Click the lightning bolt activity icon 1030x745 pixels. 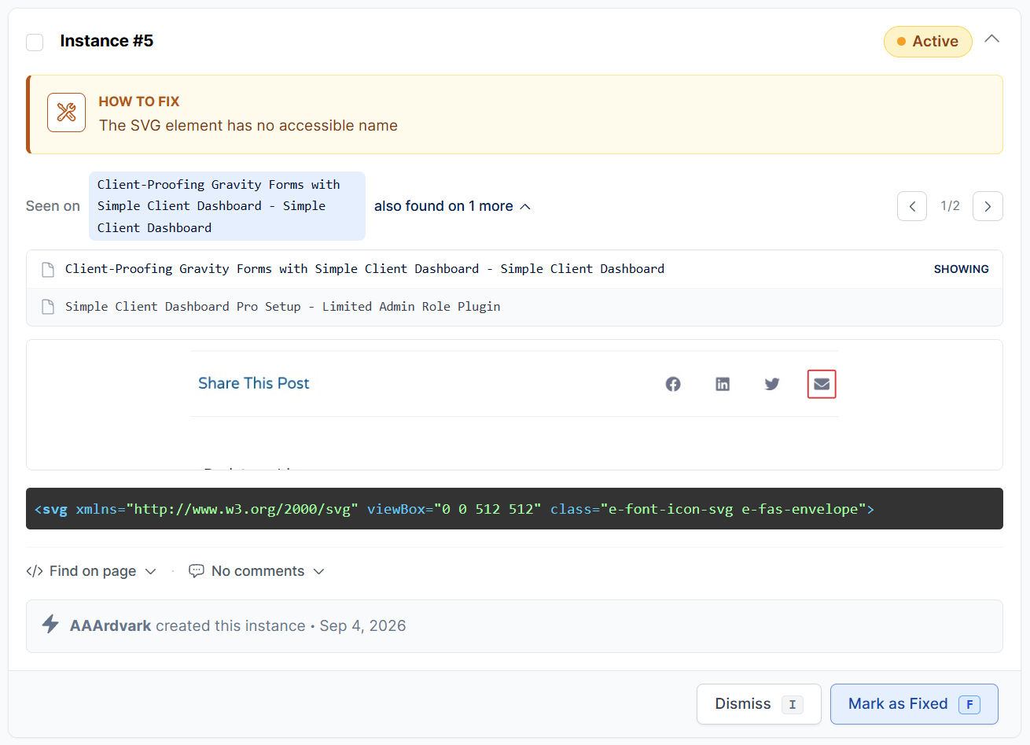coord(50,625)
